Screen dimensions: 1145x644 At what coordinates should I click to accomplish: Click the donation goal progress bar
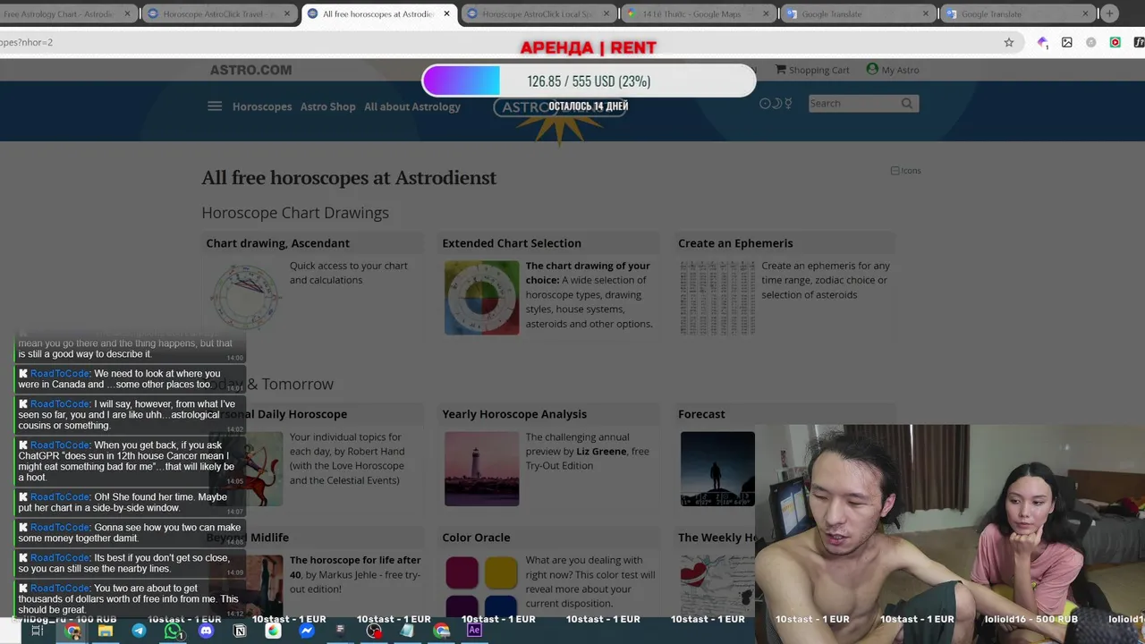[589, 80]
